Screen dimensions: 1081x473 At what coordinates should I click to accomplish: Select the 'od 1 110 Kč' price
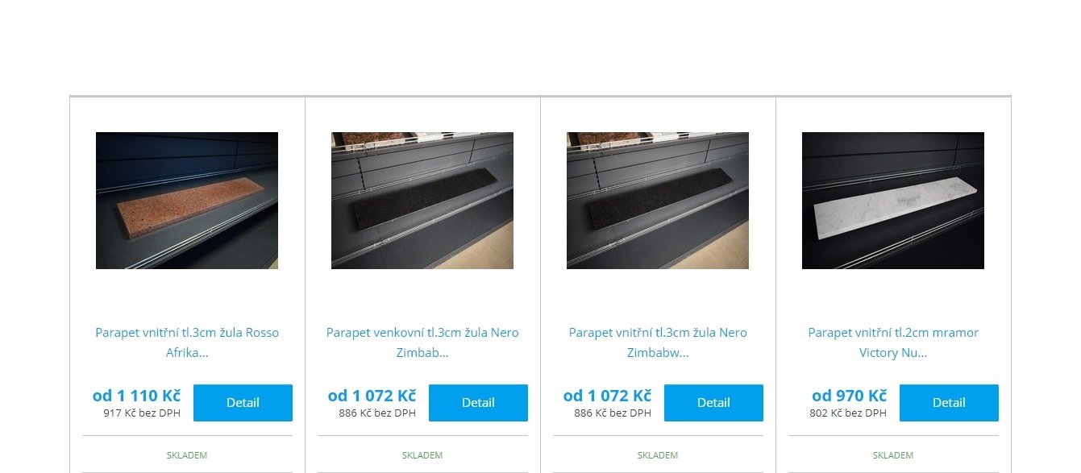136,396
